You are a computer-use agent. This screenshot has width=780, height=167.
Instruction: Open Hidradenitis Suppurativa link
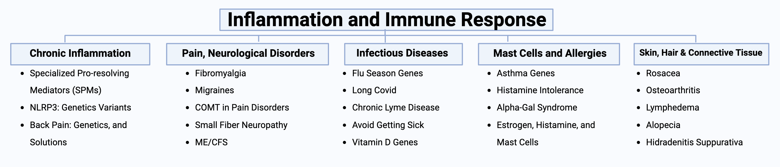coord(694,142)
